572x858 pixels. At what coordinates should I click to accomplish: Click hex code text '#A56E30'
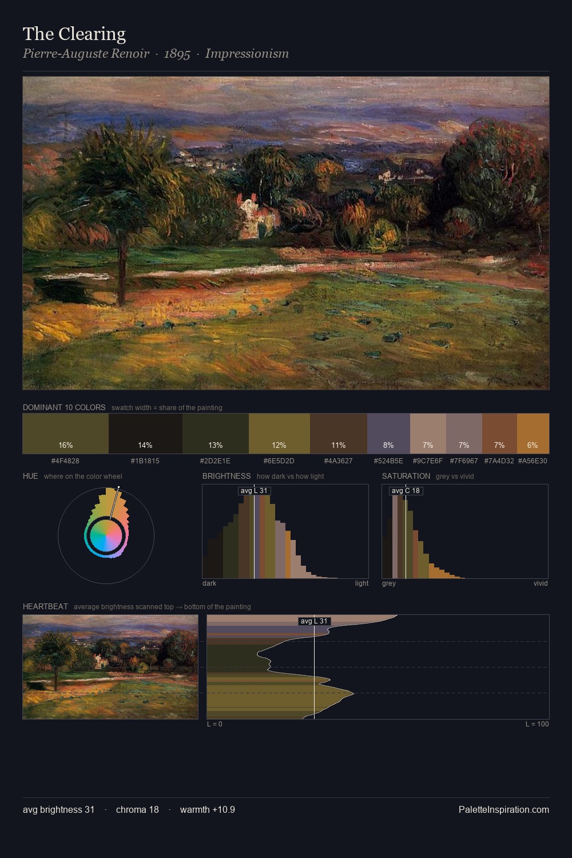coord(533,460)
